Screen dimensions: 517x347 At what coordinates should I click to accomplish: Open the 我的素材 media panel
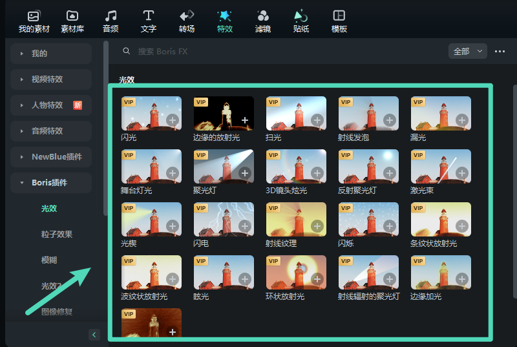coord(34,21)
